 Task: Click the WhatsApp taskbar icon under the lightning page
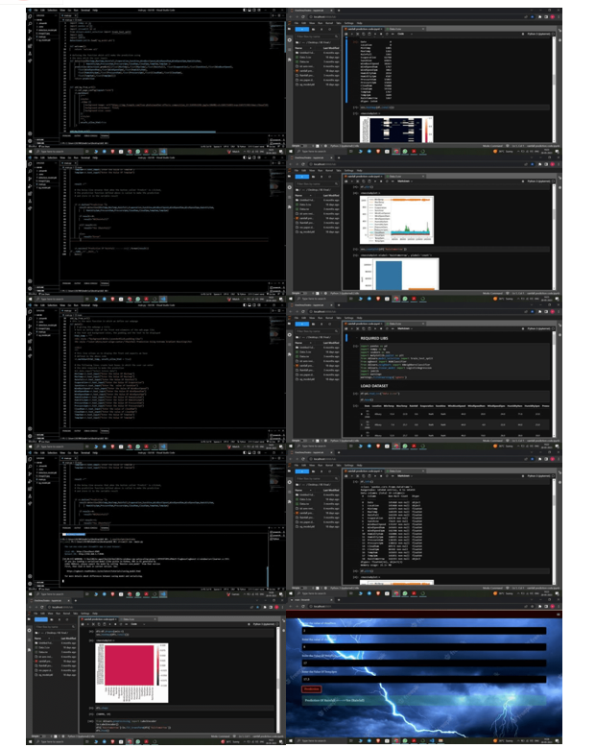[x=405, y=741]
